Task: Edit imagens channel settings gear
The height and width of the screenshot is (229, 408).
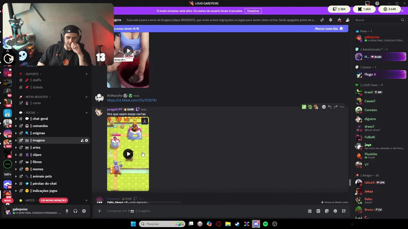Action: coord(86,141)
